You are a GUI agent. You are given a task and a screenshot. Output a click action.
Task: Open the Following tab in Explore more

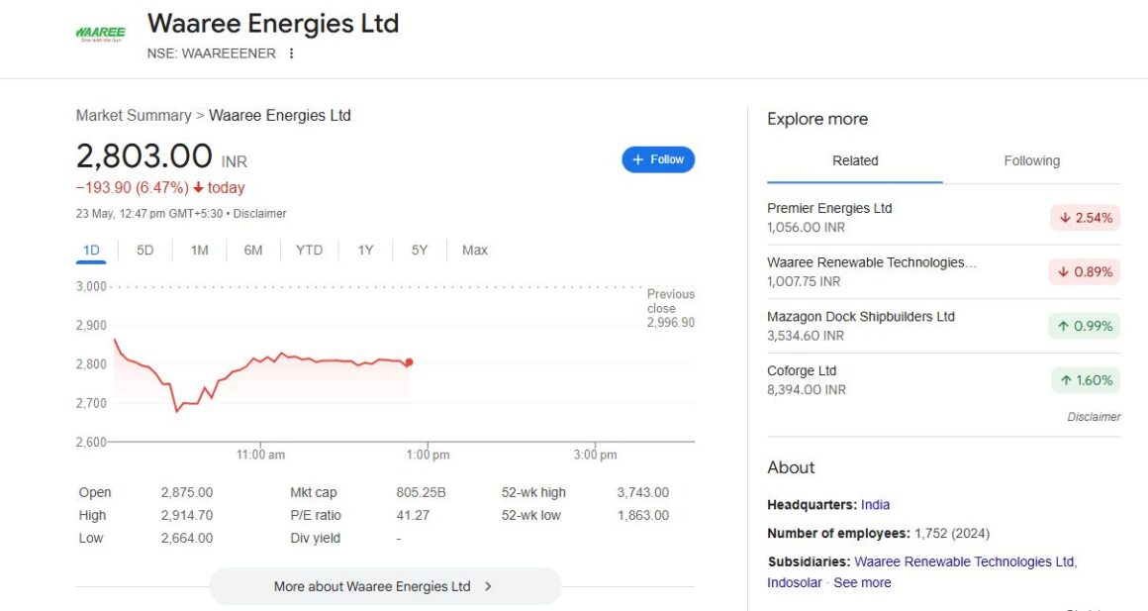click(x=1031, y=161)
